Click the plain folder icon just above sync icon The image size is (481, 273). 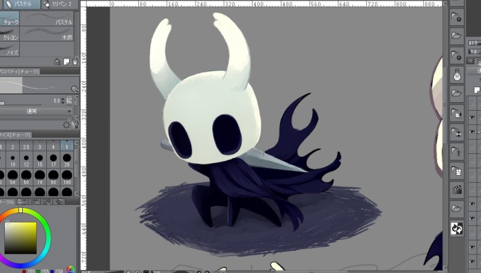tap(457, 209)
